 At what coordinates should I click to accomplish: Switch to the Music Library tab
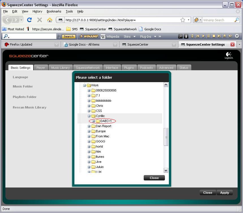[x=60, y=68]
